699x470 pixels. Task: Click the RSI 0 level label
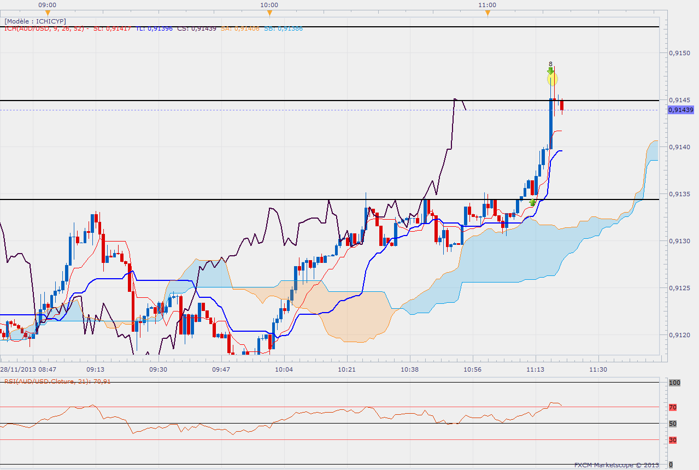point(671,465)
